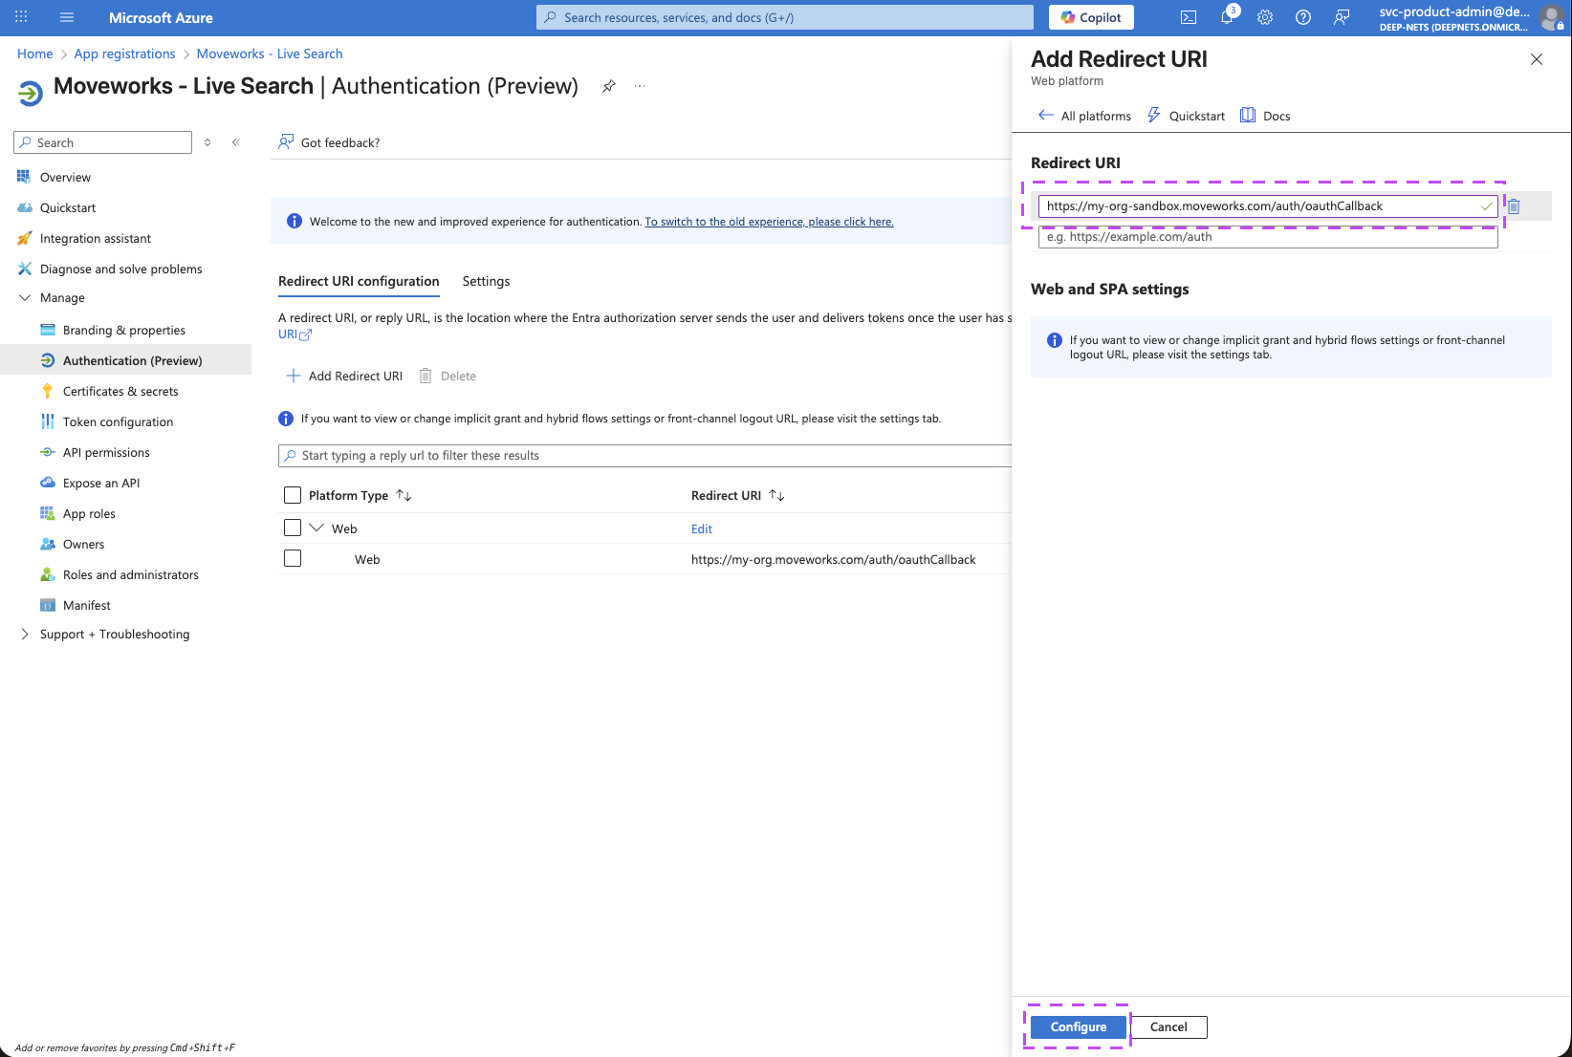Image resolution: width=1572 pixels, height=1057 pixels.
Task: Go to Home breadcrumb
Action: point(35,54)
